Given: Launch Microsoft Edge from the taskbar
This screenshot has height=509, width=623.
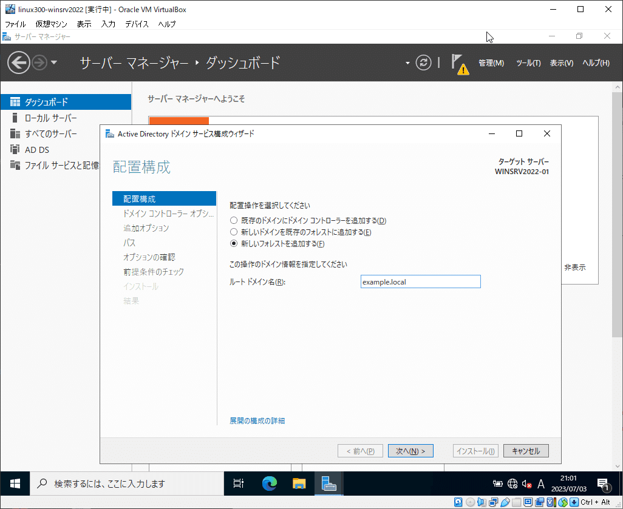Looking at the screenshot, I should click(270, 484).
